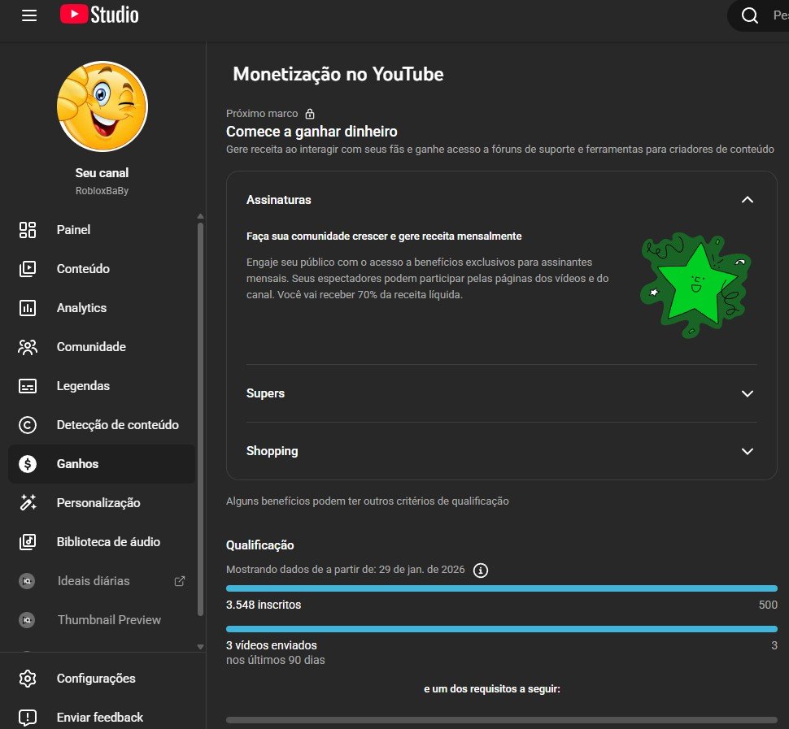This screenshot has height=729, width=789.
Task: Open Painel from the dashboard icon
Action: point(28,230)
